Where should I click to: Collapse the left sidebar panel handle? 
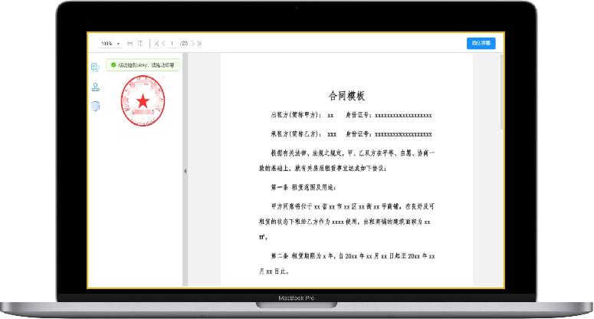[x=185, y=171]
